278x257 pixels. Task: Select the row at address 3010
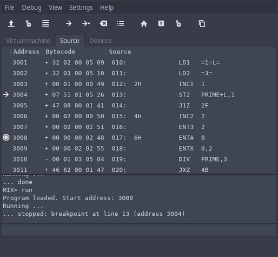139,159
